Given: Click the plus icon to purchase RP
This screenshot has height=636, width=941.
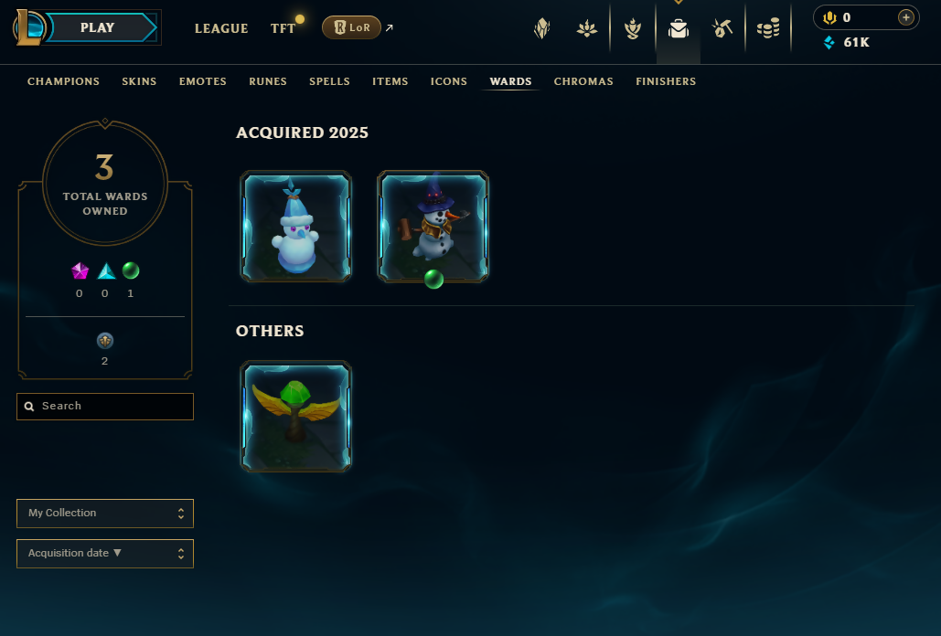Looking at the screenshot, I should point(905,17).
